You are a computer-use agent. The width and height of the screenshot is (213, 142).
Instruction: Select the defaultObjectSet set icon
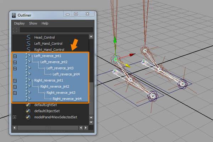pyautogui.click(x=28, y=111)
